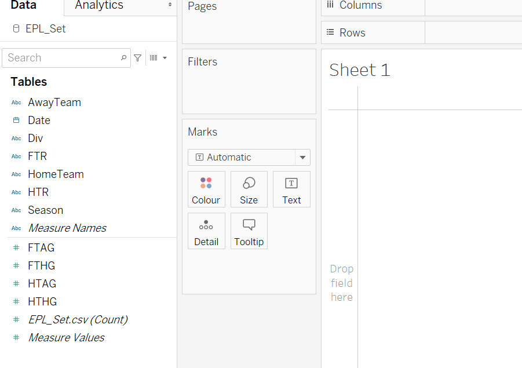Viewport: 522px width, 368px height.
Task: Click the number icon beside FTAG
Action: point(16,247)
